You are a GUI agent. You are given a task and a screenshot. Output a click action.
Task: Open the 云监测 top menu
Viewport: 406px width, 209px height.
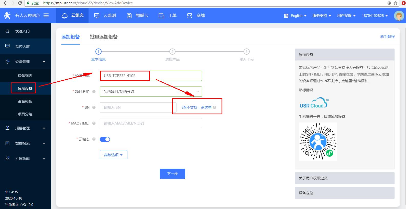pyautogui.click(x=105, y=16)
